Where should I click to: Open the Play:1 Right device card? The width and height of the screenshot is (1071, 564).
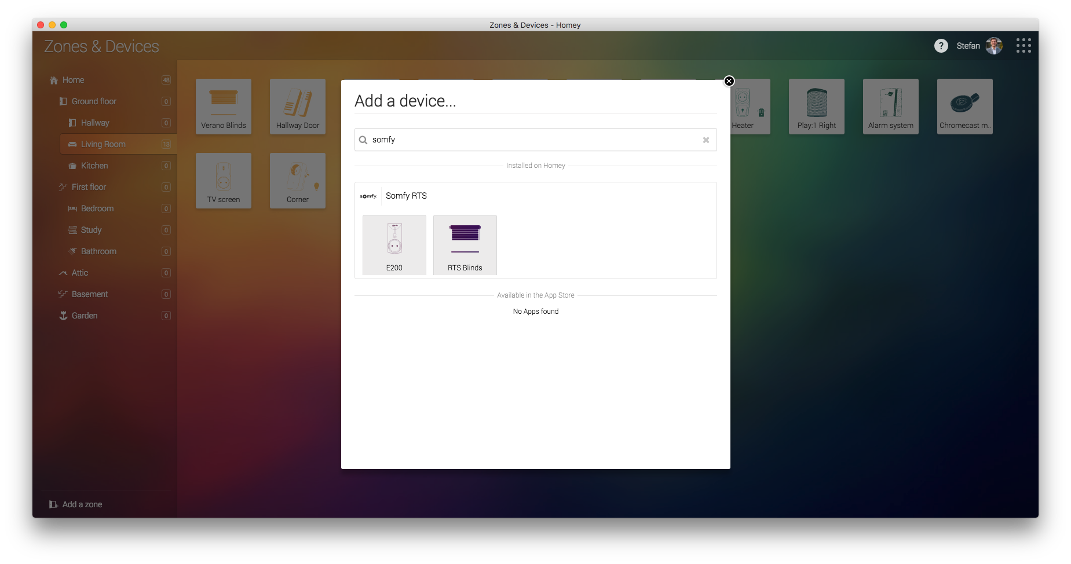point(817,107)
